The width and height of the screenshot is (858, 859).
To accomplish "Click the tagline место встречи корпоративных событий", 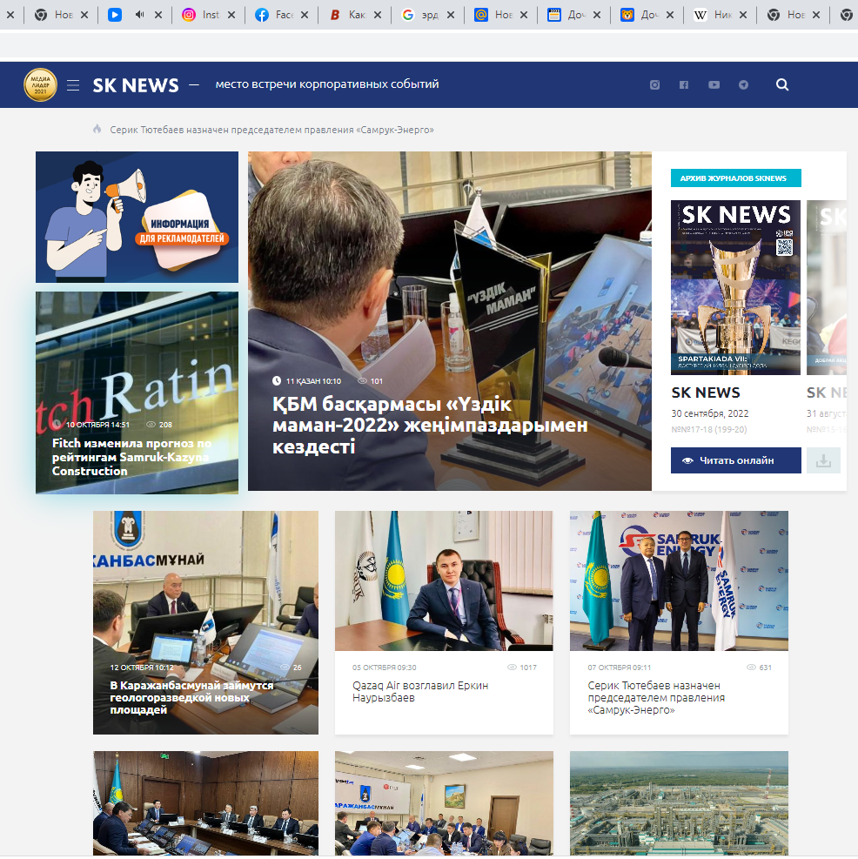I will (x=327, y=84).
